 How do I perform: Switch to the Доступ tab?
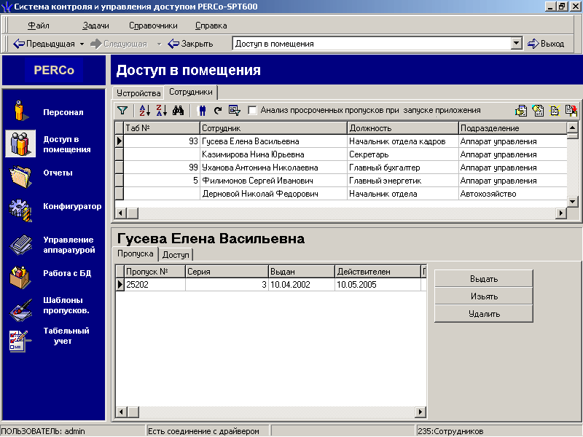click(x=176, y=255)
